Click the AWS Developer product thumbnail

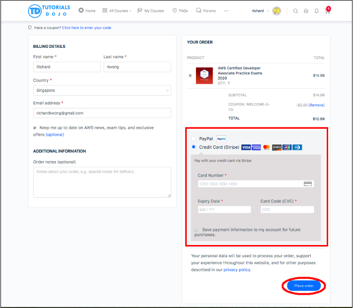pos(204,76)
